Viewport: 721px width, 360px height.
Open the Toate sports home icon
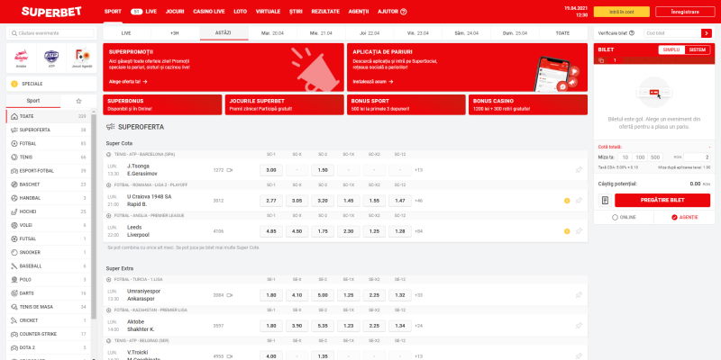14,116
